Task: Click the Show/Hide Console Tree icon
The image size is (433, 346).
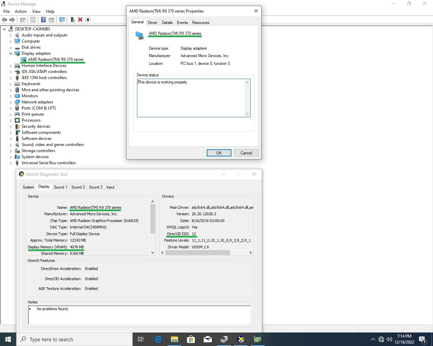Action: (23, 20)
